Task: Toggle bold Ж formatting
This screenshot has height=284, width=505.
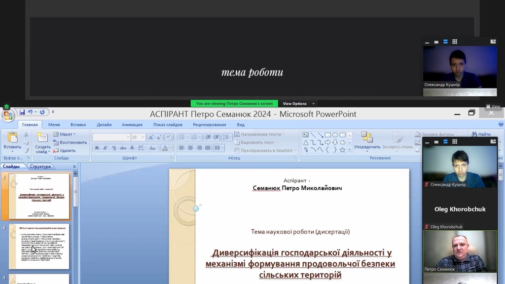Action: pos(97,148)
